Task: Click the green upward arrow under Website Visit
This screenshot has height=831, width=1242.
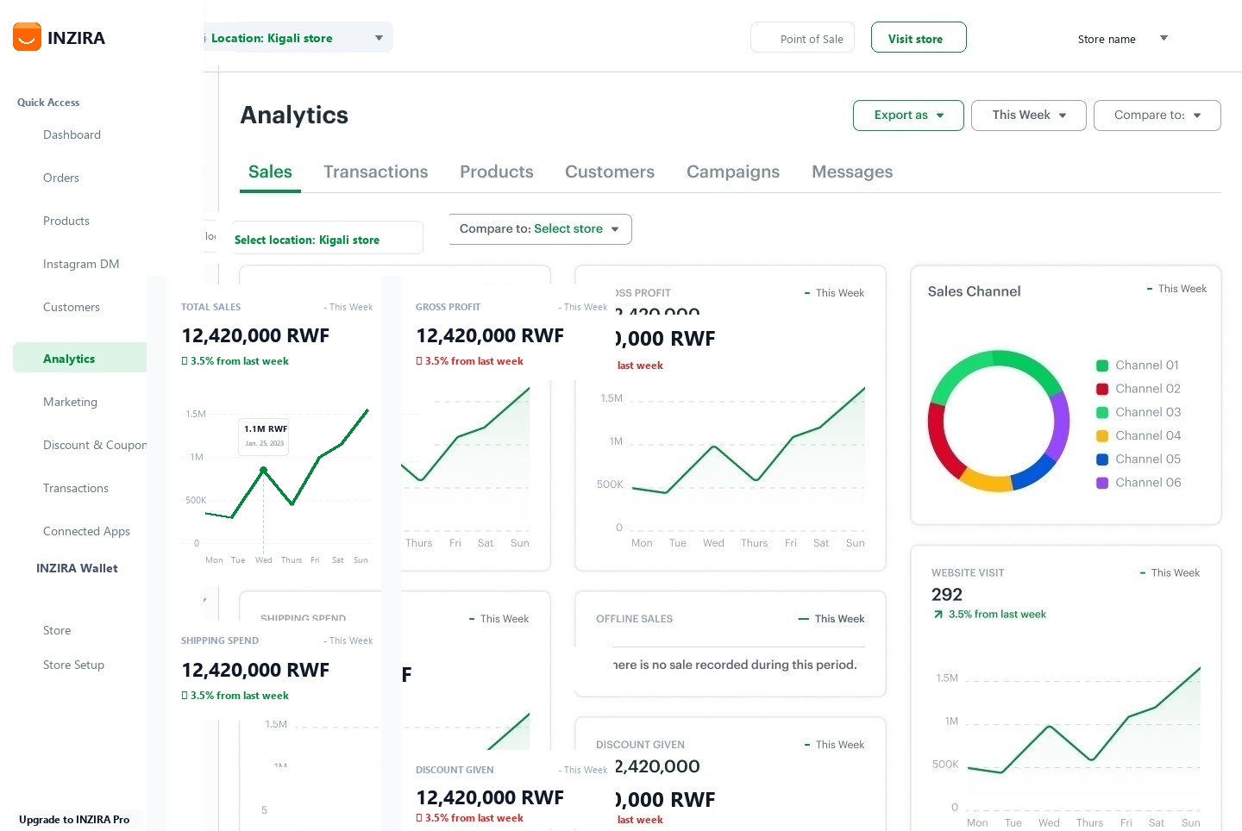Action: pos(938,615)
